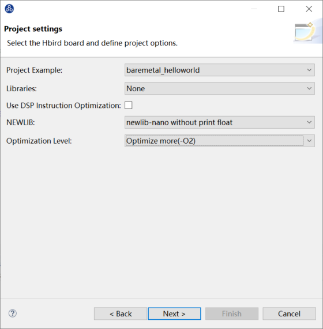323x329 pixels.
Task: Cancel the project wizard
Action: (289, 313)
